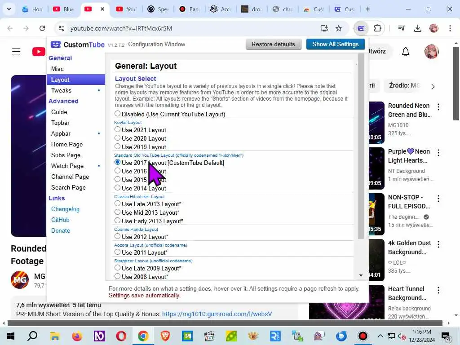
Task: Show hidden system tray icons
Action: (380, 336)
